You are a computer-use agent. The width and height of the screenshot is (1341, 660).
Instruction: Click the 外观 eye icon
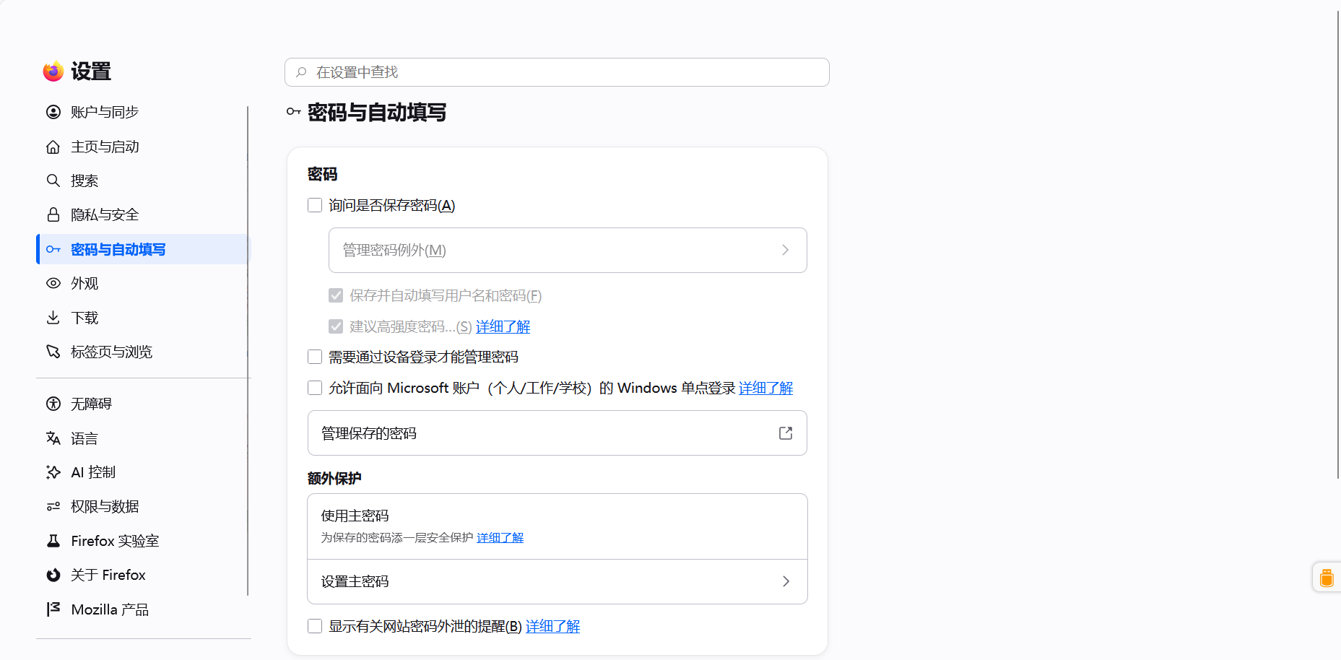(x=53, y=283)
